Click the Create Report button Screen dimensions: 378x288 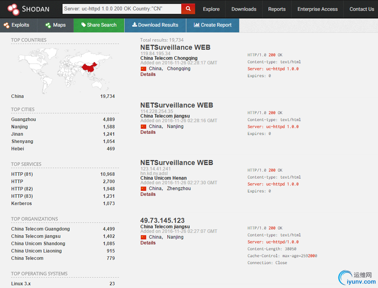[x=213, y=25]
